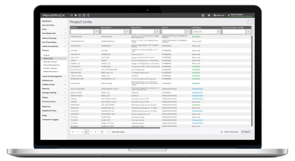Image resolution: width=295 pixels, height=161 pixels.
Task: Expand the Orders section
Action: coord(54,98)
